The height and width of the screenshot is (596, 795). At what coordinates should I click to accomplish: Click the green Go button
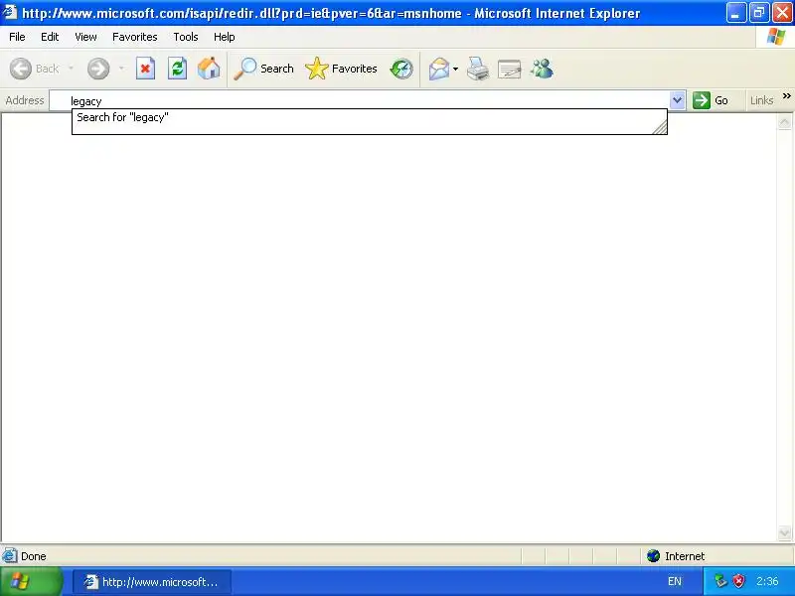tap(711, 100)
